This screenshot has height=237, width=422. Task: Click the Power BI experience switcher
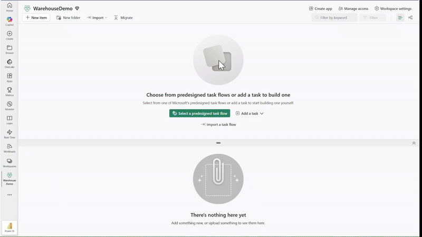[x=9, y=227]
